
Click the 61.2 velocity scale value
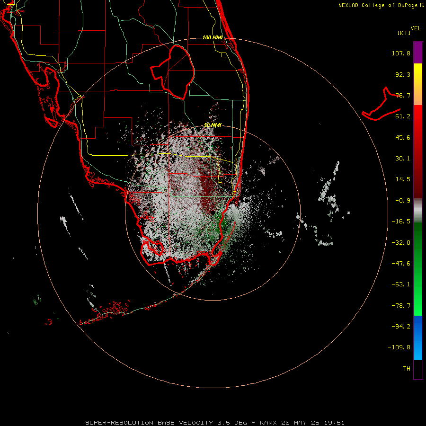pyautogui.click(x=403, y=116)
